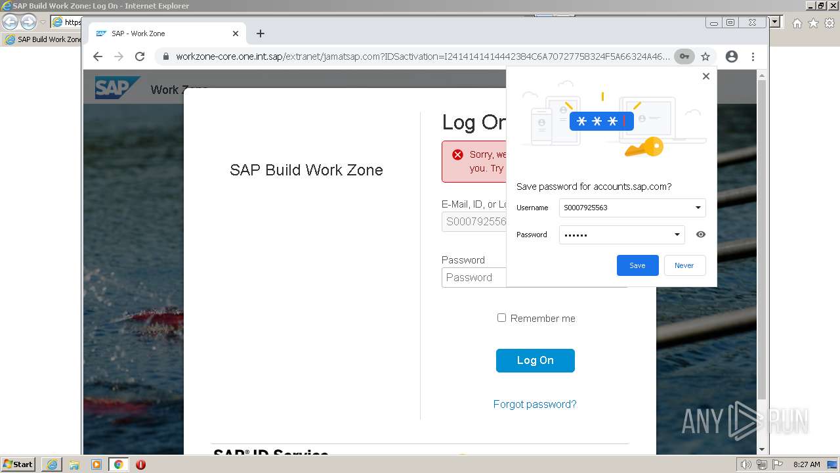Image resolution: width=840 pixels, height=473 pixels.
Task: Click the padlock icon in address bar
Action: coord(165,56)
